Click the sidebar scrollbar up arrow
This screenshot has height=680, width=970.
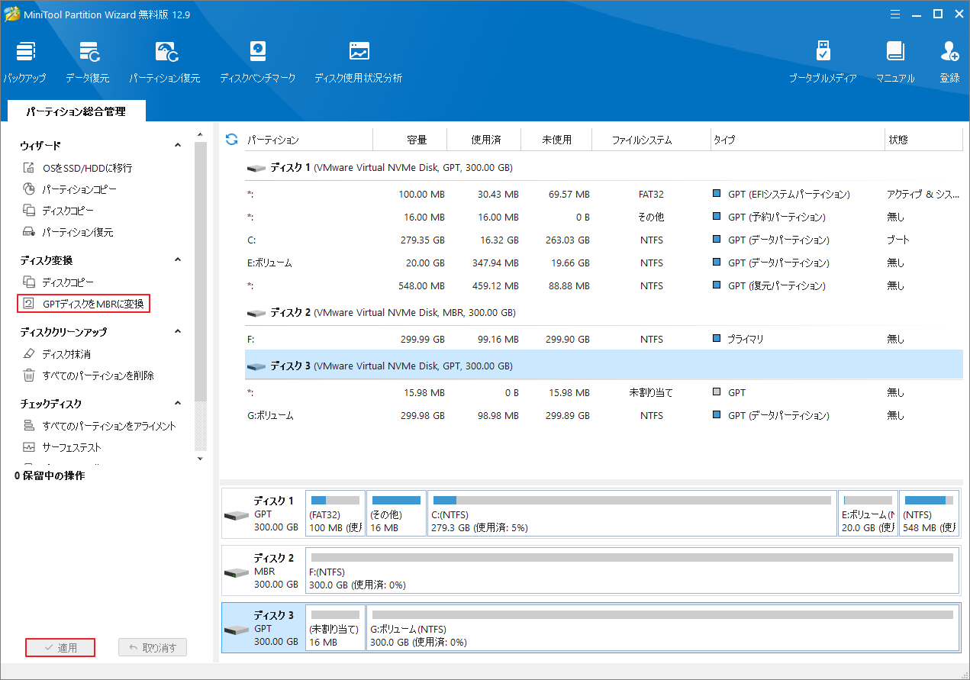click(x=201, y=136)
